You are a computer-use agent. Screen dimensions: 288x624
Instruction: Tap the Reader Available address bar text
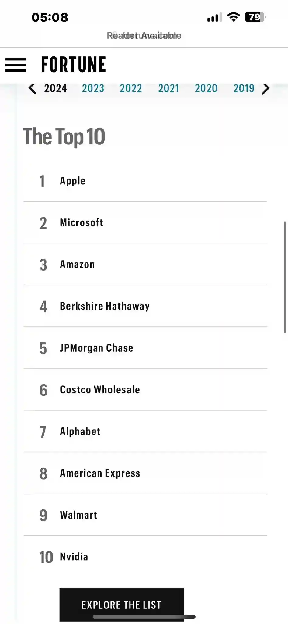pyautogui.click(x=144, y=36)
